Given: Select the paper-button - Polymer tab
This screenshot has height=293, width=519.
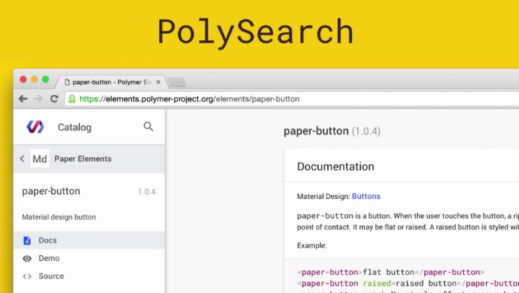Looking at the screenshot, I should pos(112,82).
